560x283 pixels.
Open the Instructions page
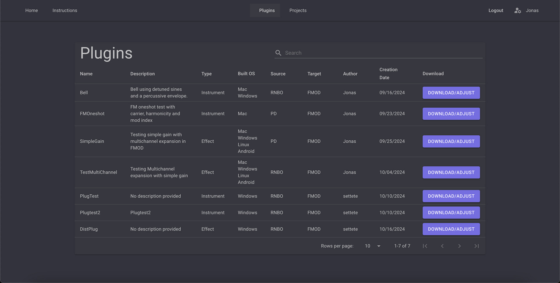click(65, 11)
